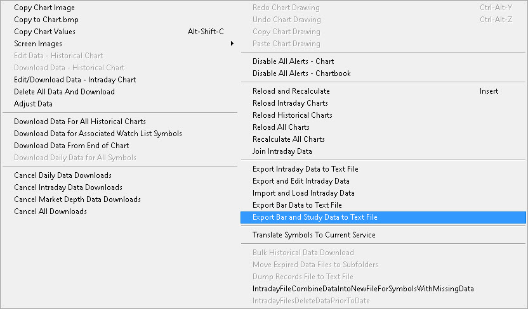Expand the Screen Images submenu arrow
The image size is (528, 309).
click(232, 44)
